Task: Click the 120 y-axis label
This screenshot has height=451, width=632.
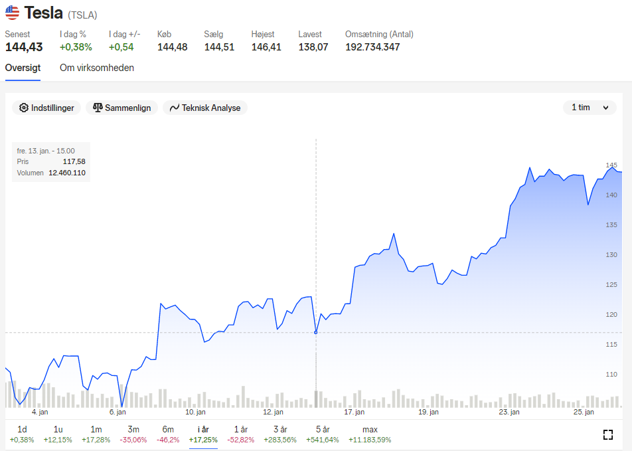Action: [611, 314]
